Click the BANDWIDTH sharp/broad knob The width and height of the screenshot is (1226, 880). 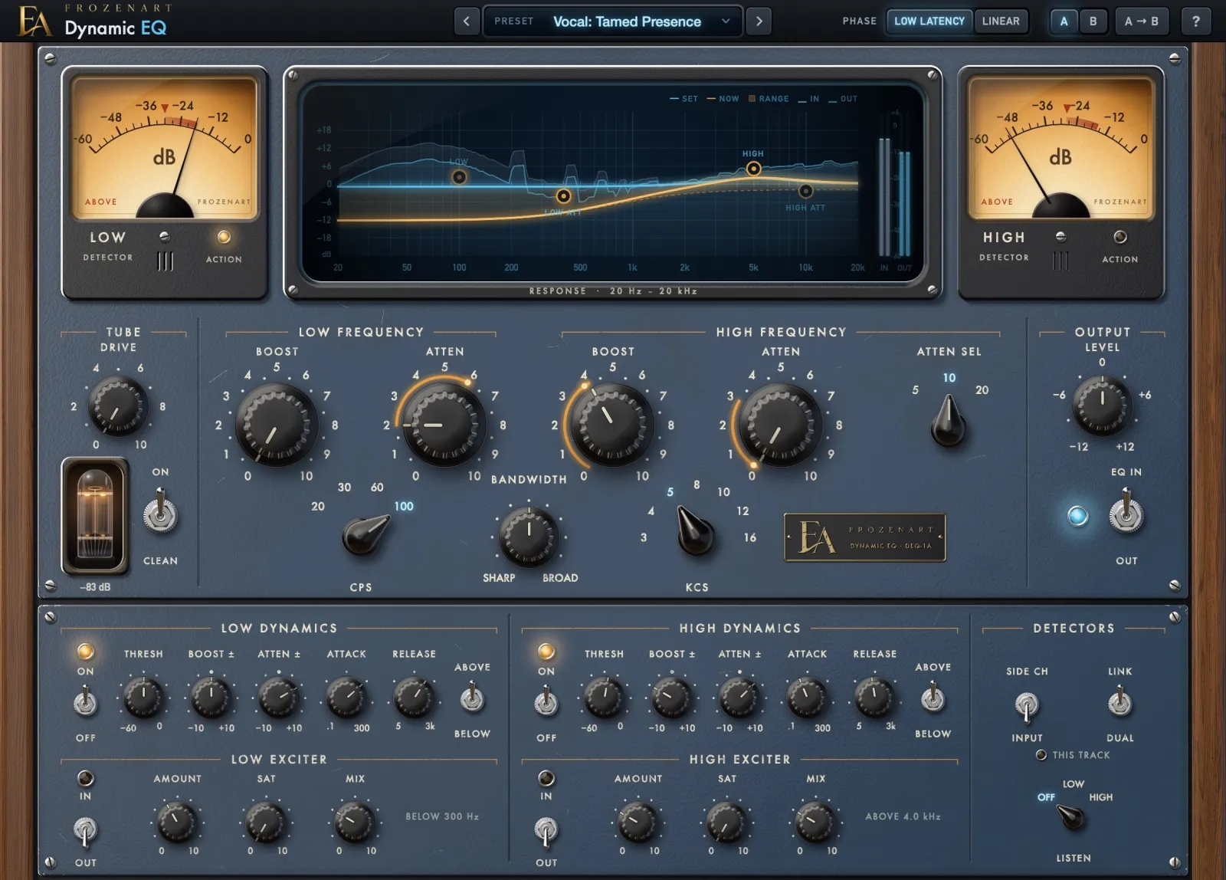(x=529, y=535)
